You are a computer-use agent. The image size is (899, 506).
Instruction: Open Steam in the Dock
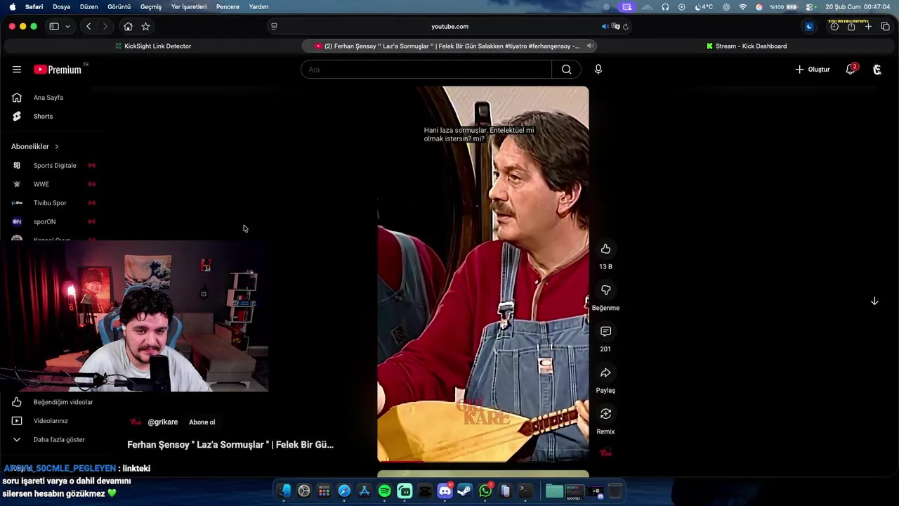[x=465, y=491]
